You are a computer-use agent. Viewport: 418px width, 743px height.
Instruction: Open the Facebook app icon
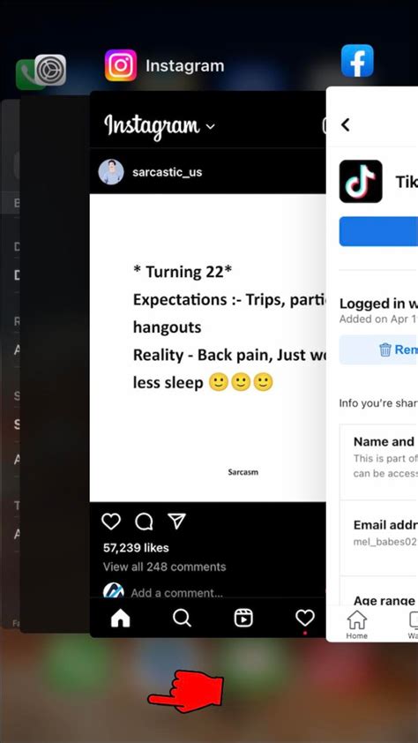click(357, 61)
